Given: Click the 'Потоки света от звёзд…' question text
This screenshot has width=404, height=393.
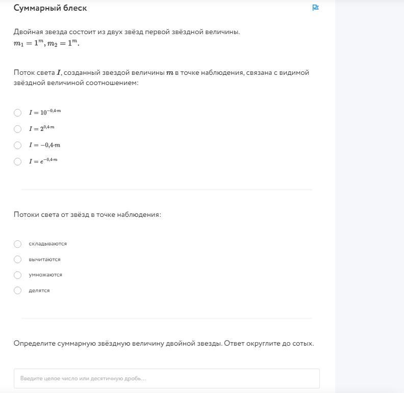Looking at the screenshot, I should click(87, 214).
